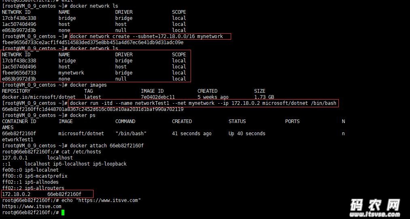Click the 'docker attach 66eb82f2160f' command
The height and width of the screenshot is (219, 410).
tap(107, 146)
